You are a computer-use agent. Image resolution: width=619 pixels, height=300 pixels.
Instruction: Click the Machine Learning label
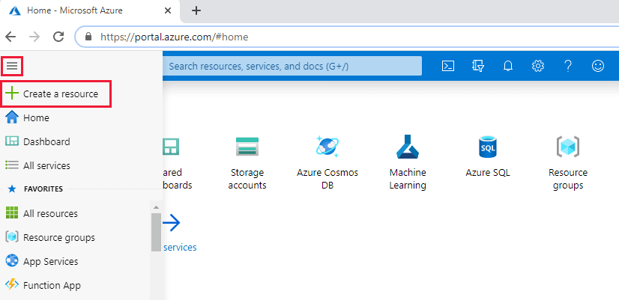click(x=408, y=179)
